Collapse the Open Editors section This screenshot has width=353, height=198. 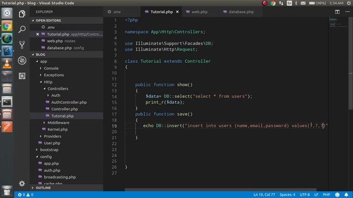33,20
